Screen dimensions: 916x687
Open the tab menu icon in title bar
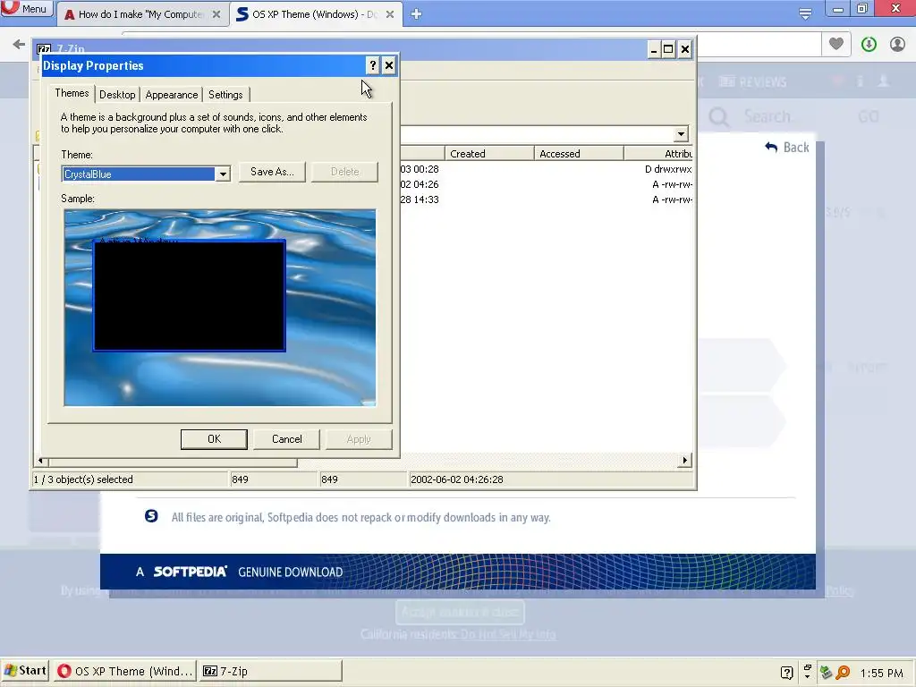pyautogui.click(x=805, y=13)
